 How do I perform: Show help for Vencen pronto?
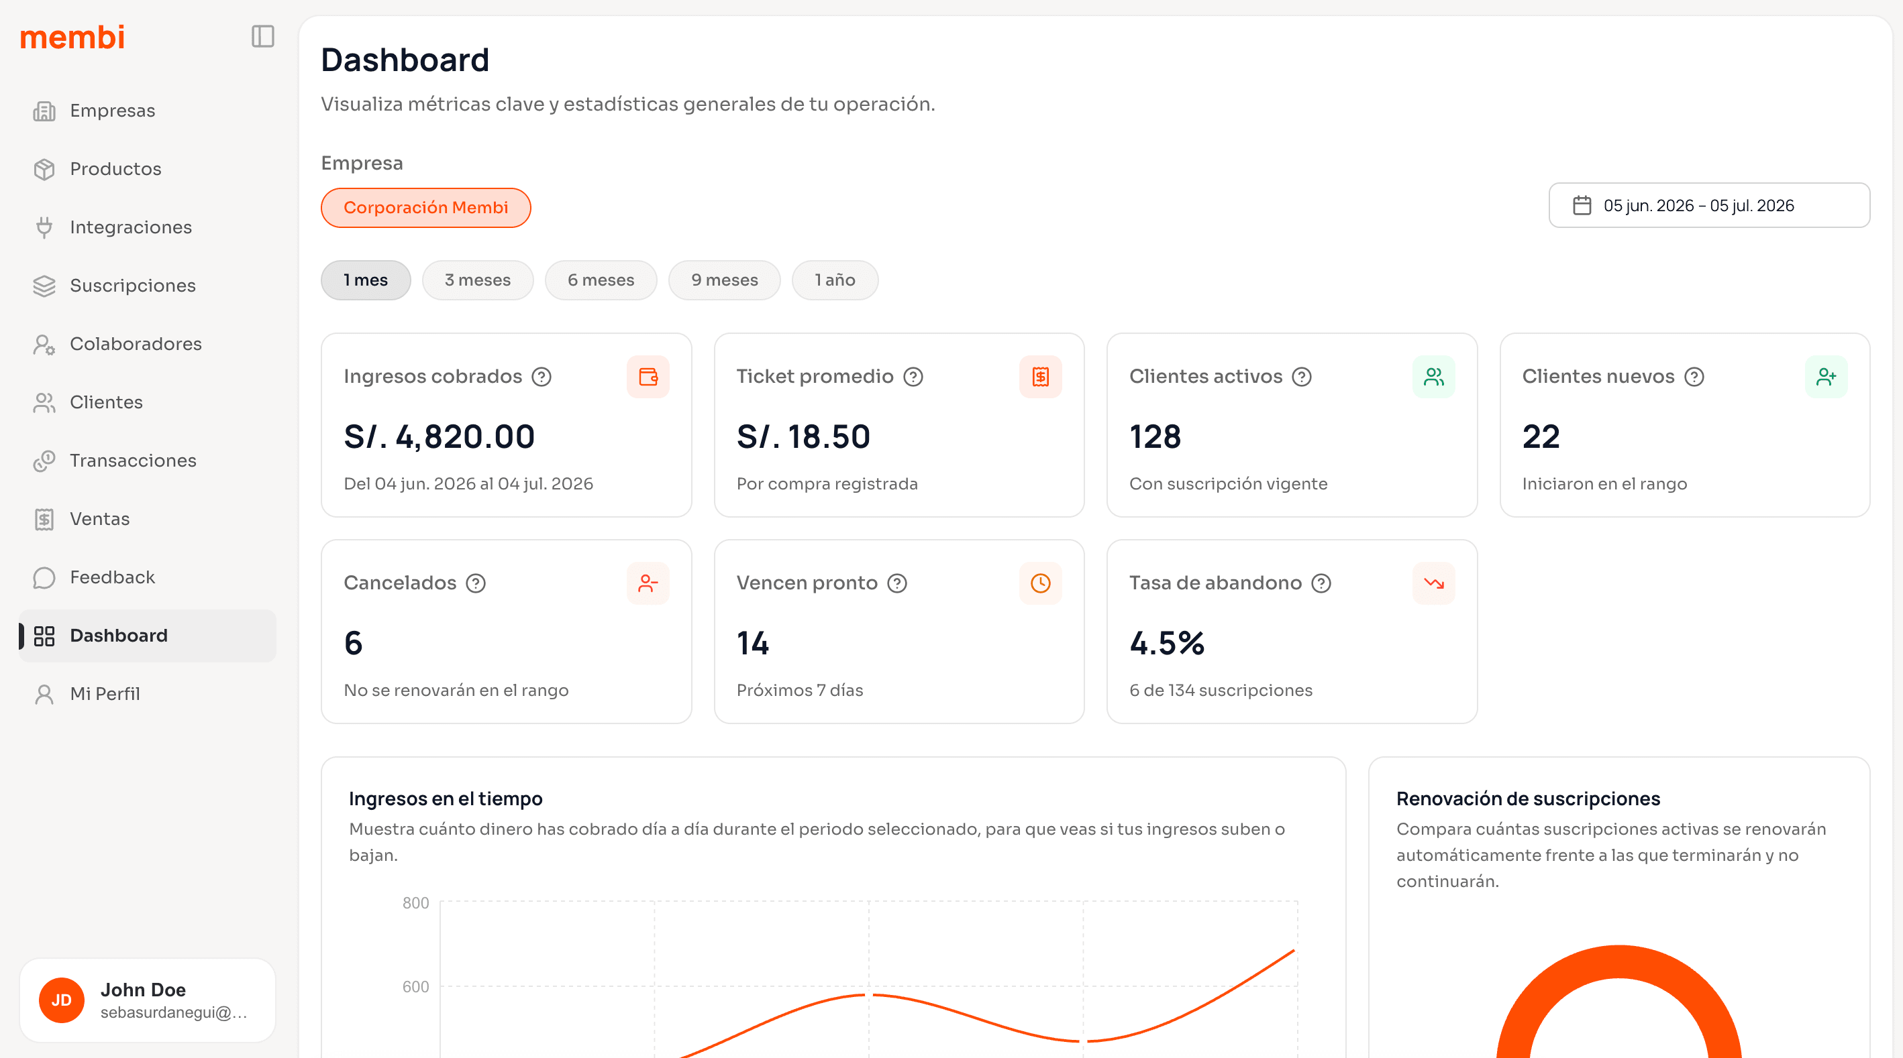coord(897,584)
